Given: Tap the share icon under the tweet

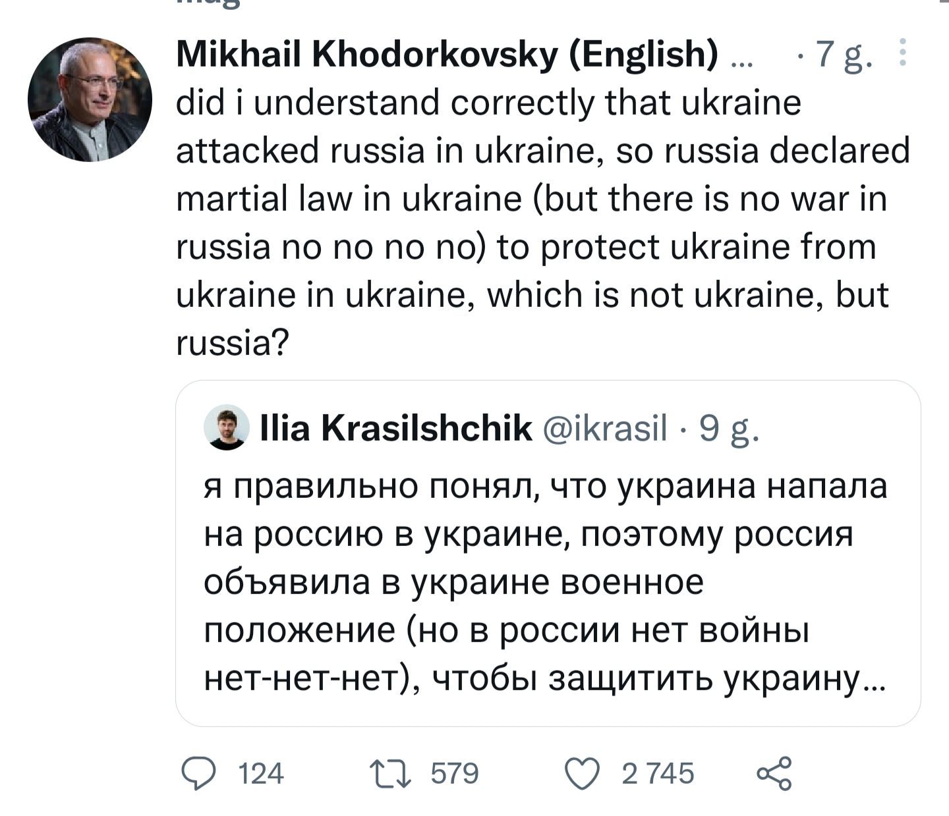Looking at the screenshot, I should (774, 774).
